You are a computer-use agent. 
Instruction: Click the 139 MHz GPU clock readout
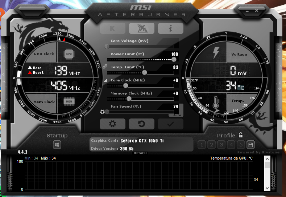pos(67,71)
